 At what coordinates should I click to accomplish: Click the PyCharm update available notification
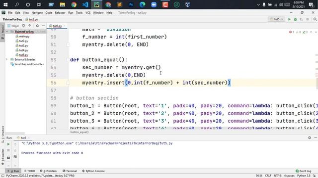pyautogui.click(x=40, y=176)
